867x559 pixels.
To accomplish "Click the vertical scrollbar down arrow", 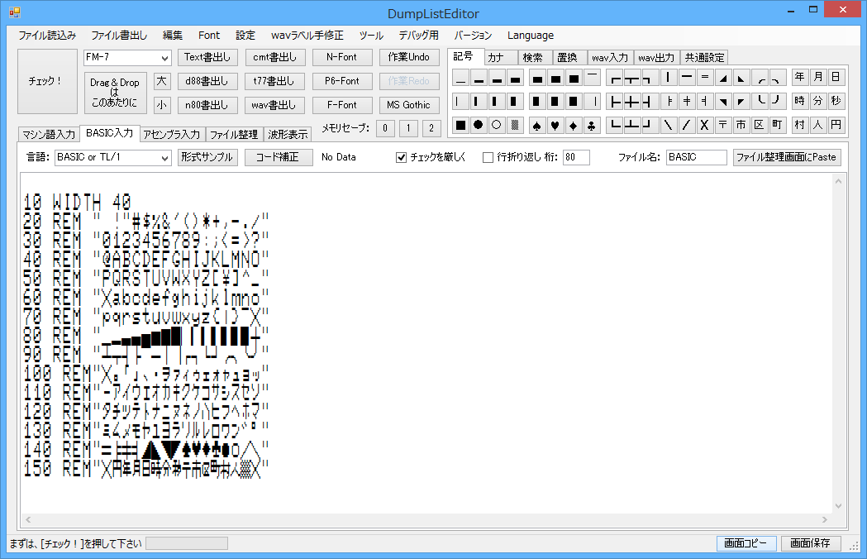I will click(838, 506).
